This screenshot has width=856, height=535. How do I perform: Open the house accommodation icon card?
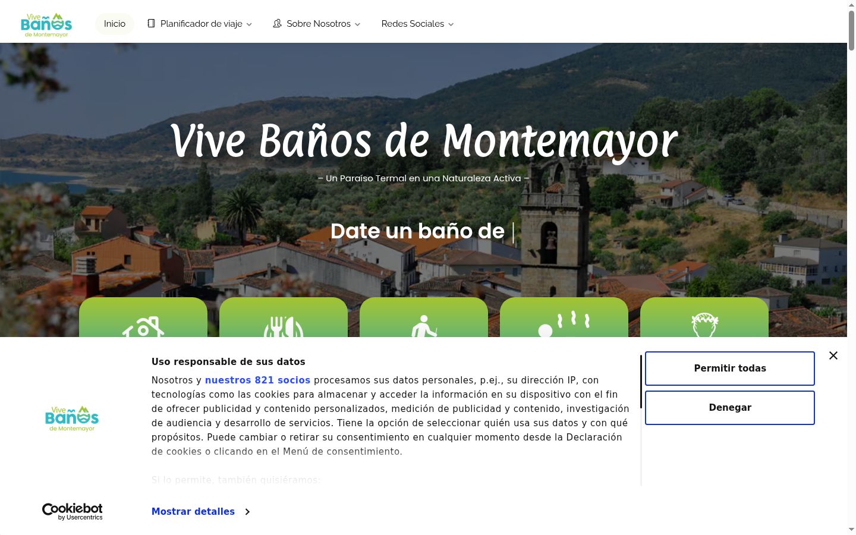pyautogui.click(x=143, y=317)
